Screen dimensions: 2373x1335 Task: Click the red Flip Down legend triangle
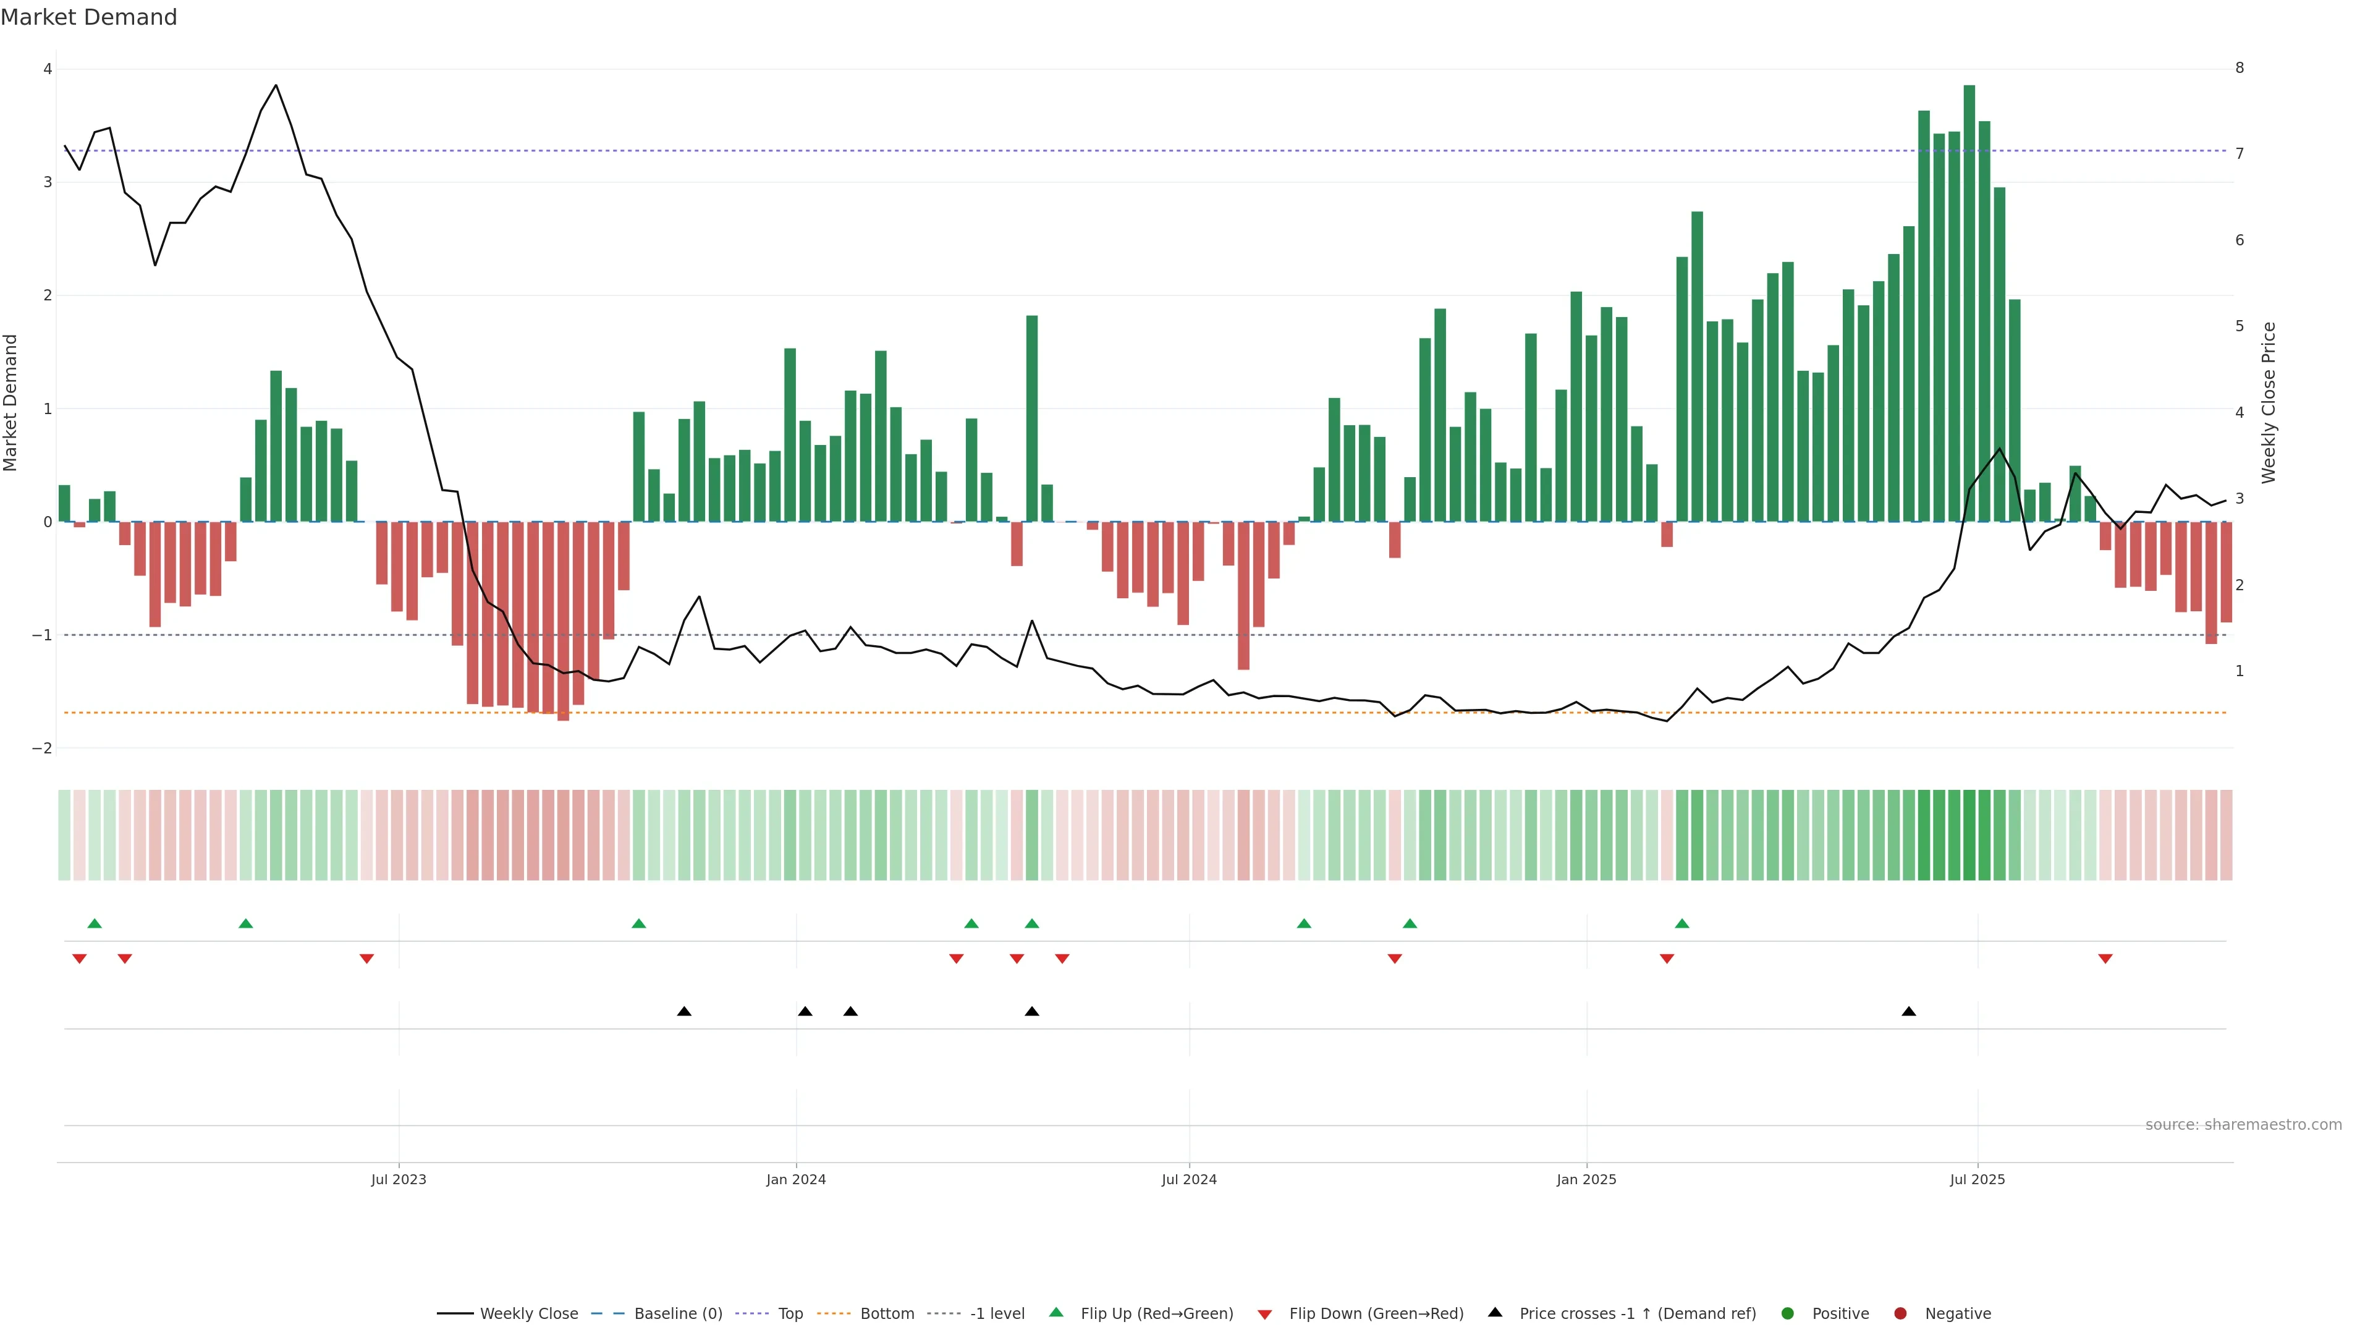click(x=1265, y=1314)
